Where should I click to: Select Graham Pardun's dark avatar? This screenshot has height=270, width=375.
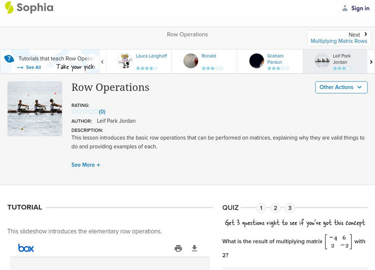[256, 61]
